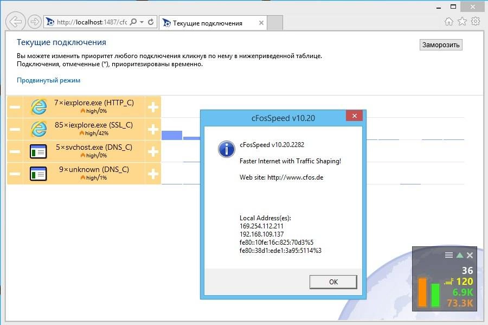Click the Заморозить button
Screen dimensions: 488x325
pos(441,45)
